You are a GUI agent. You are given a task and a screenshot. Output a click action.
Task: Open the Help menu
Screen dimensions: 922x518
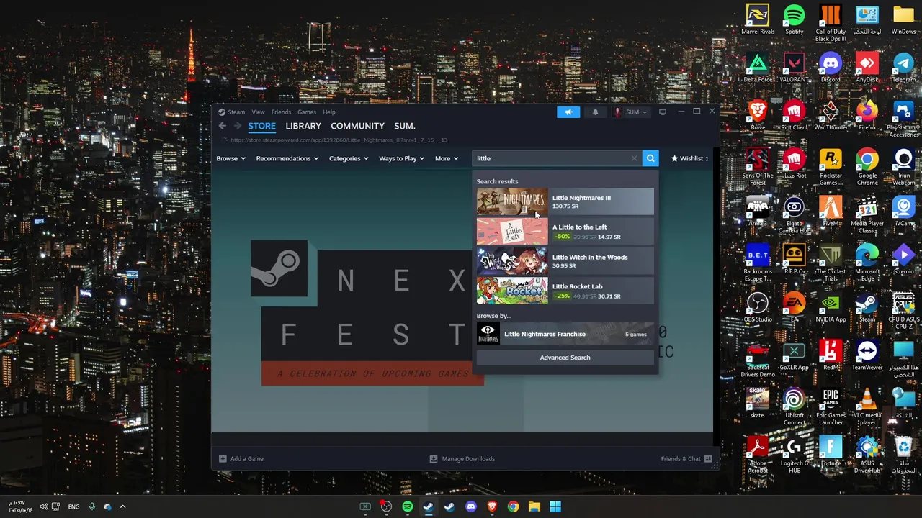[329, 112]
